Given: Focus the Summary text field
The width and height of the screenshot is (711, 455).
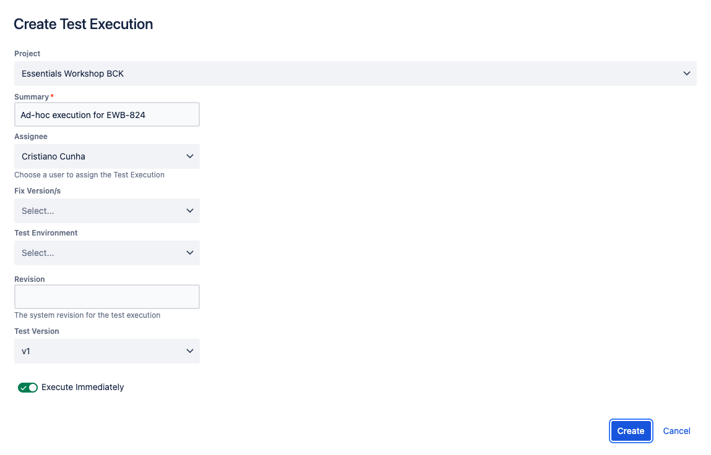Looking at the screenshot, I should 107,114.
